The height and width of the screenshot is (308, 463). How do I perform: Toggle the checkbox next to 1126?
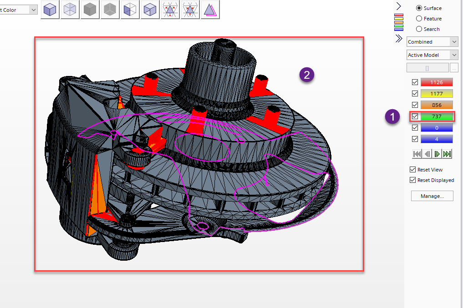(x=415, y=82)
